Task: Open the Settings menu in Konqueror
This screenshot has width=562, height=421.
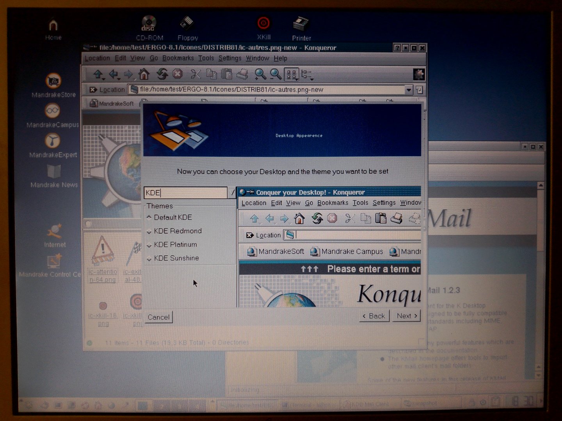Action: pyautogui.click(x=230, y=58)
